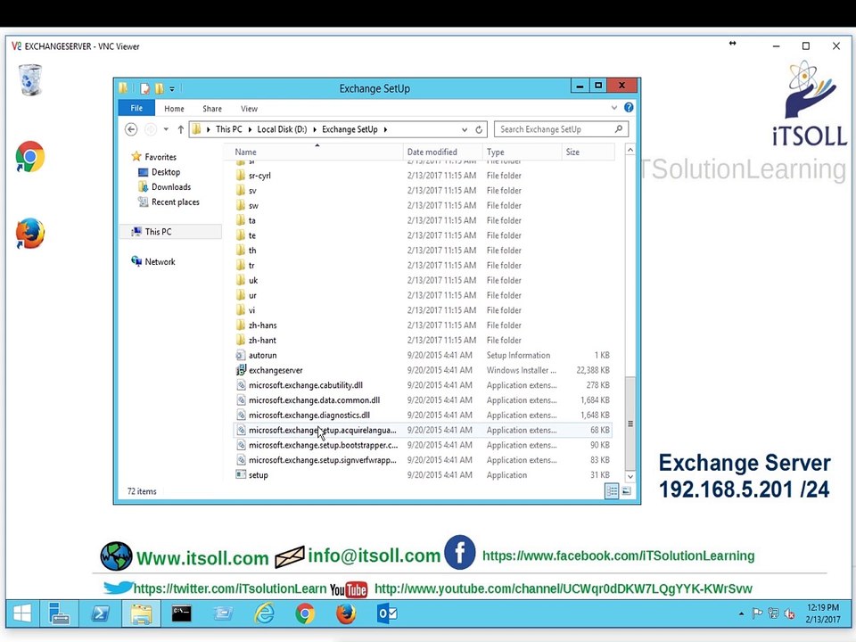Launch Firefox from the desktop shortcut
Image resolution: width=856 pixels, height=642 pixels.
(30, 234)
